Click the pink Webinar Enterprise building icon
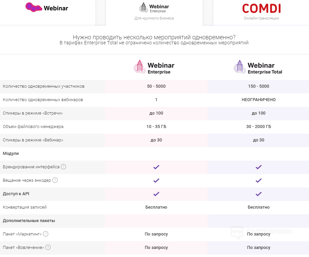Screen dimensions: 309x257 [x=140, y=67]
